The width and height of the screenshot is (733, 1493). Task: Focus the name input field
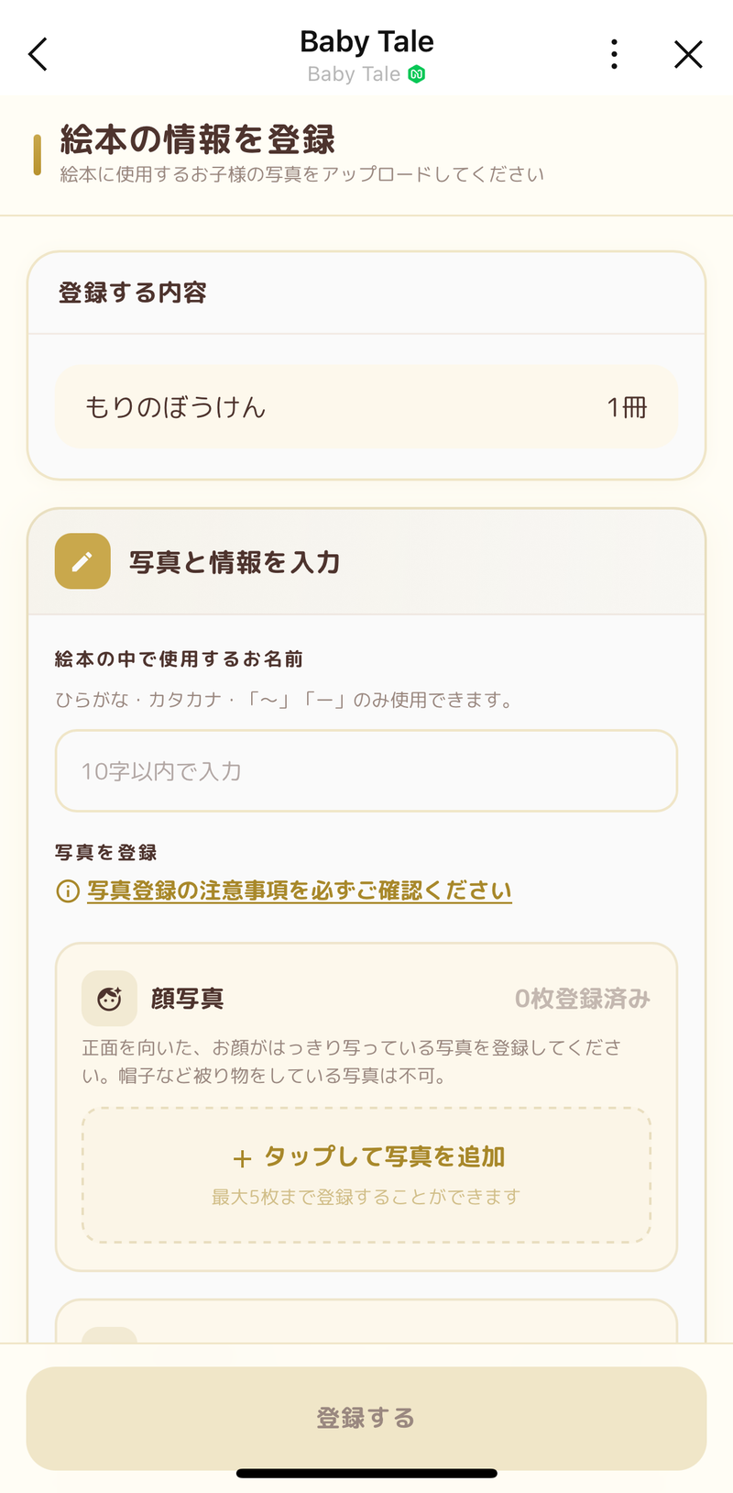[366, 771]
